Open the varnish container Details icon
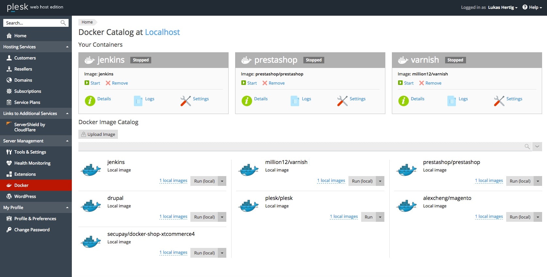547x277 pixels. [x=403, y=101]
